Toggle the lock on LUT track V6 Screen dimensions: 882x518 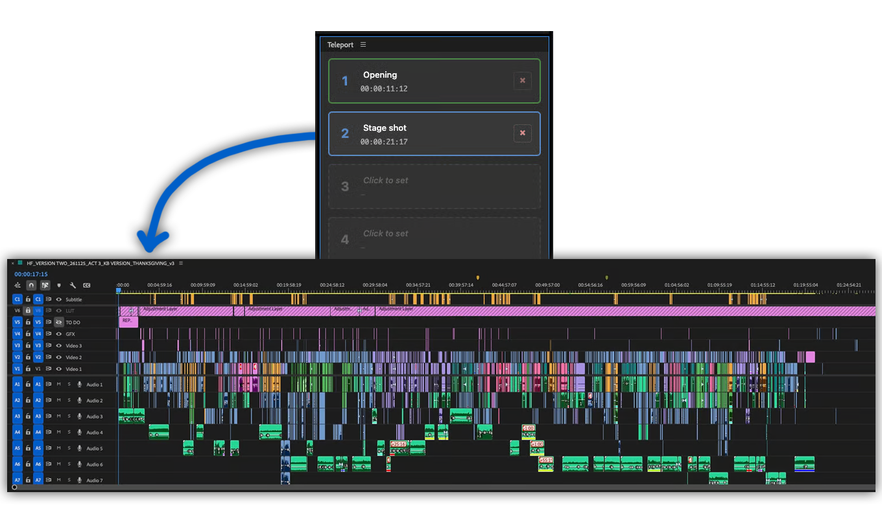tap(28, 311)
